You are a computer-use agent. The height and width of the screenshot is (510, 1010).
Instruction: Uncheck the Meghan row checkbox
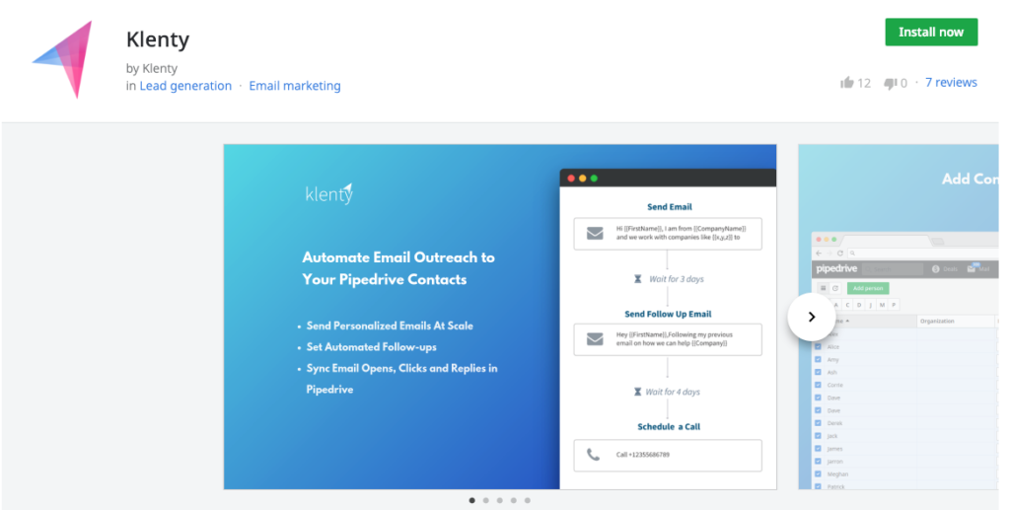click(x=818, y=474)
